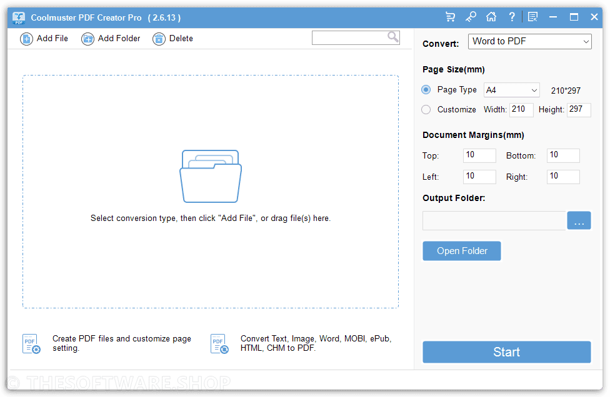Open help with the question mark icon

(x=512, y=17)
